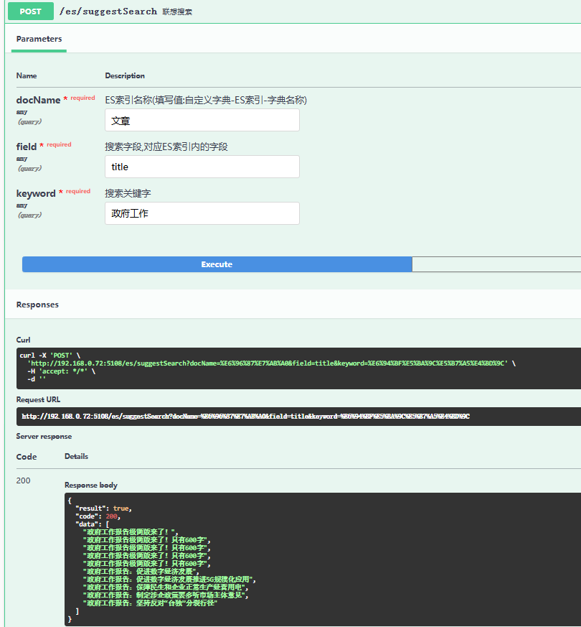Screen dimensions: 581x627
Task: Click the field parameter name label
Action: point(27,147)
